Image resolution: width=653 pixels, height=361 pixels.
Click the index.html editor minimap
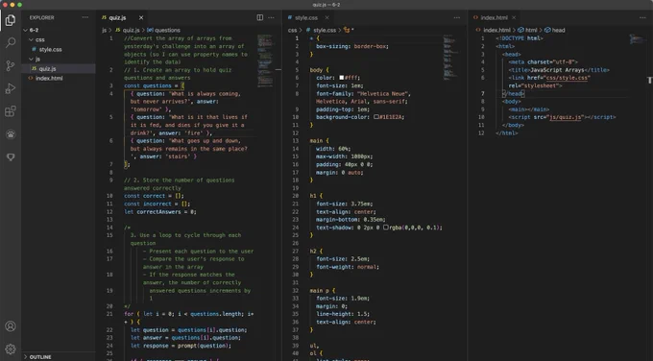(x=638, y=39)
